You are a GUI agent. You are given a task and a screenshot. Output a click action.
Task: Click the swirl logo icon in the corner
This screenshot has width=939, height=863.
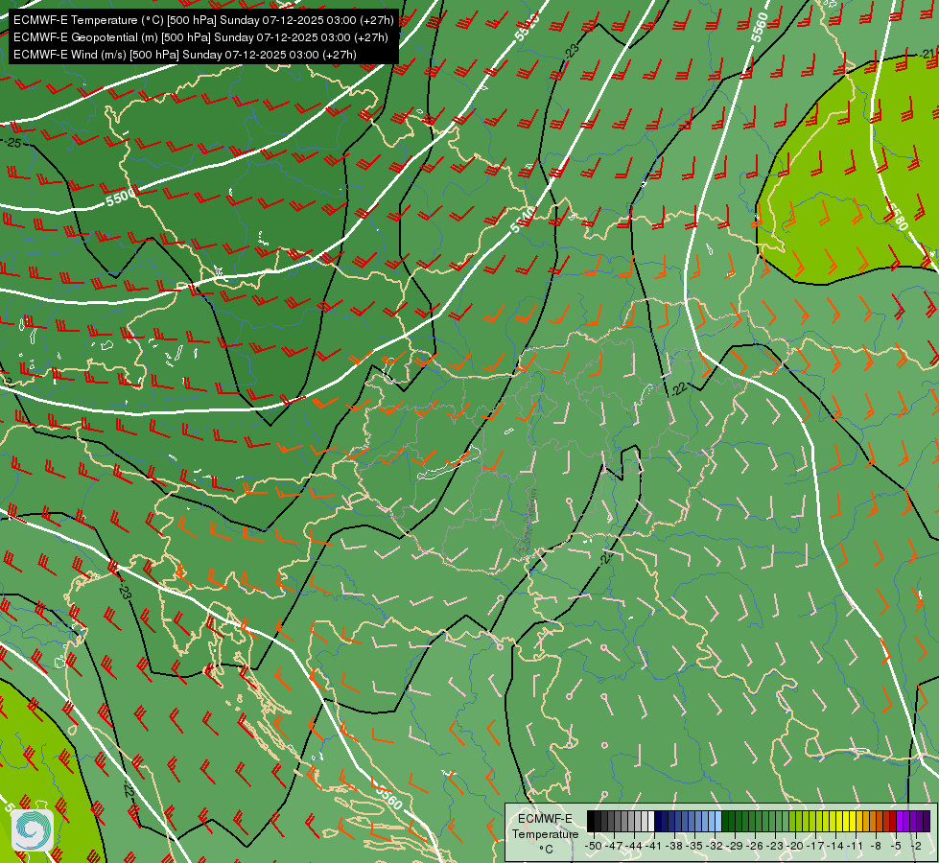point(33,829)
